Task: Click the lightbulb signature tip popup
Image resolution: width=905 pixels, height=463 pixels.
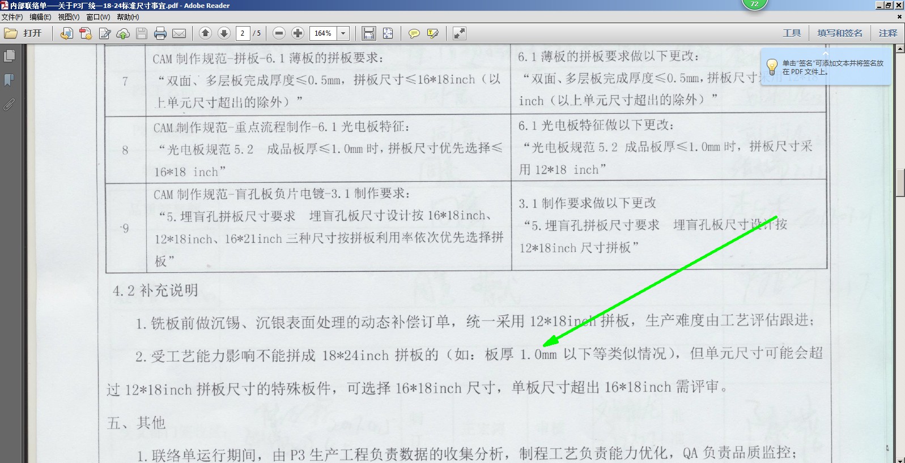Action: click(x=826, y=67)
